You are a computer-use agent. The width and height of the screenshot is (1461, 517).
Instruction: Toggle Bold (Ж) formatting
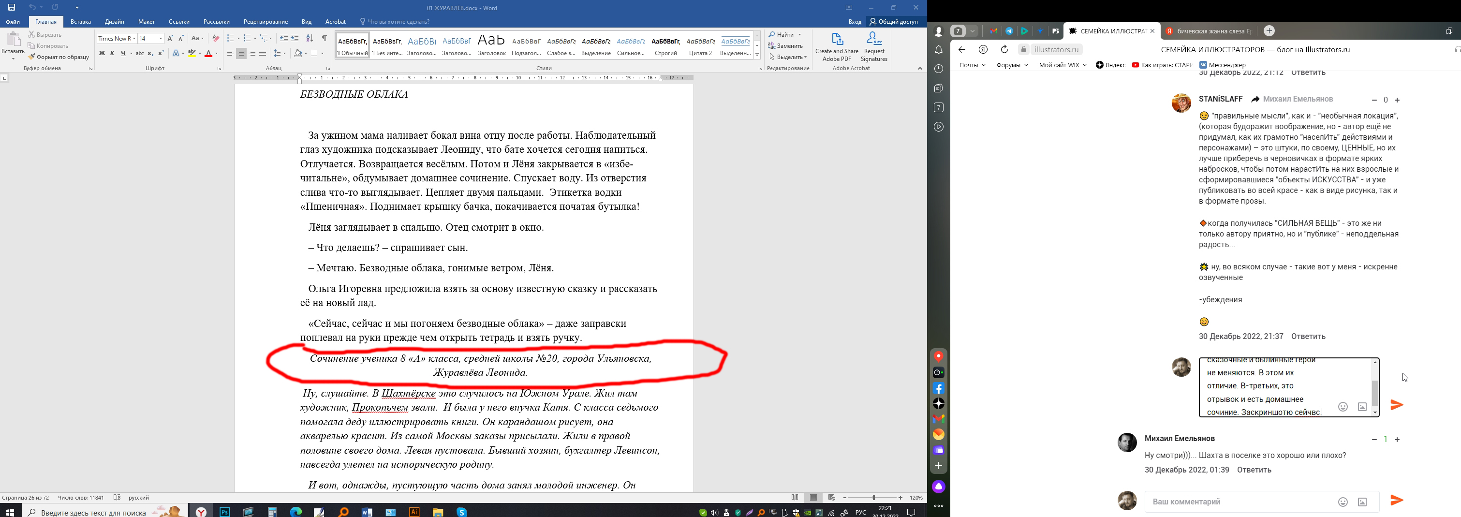point(102,53)
